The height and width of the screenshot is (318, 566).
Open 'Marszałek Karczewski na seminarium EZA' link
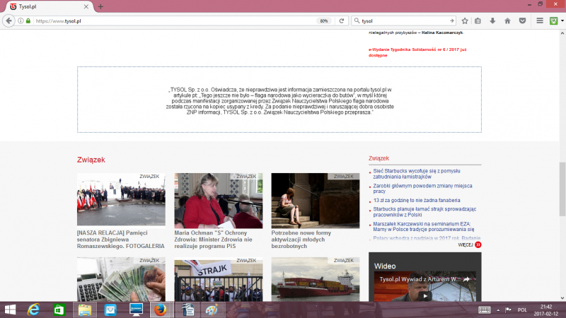tap(424, 226)
